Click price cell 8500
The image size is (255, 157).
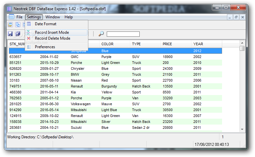point(166,92)
